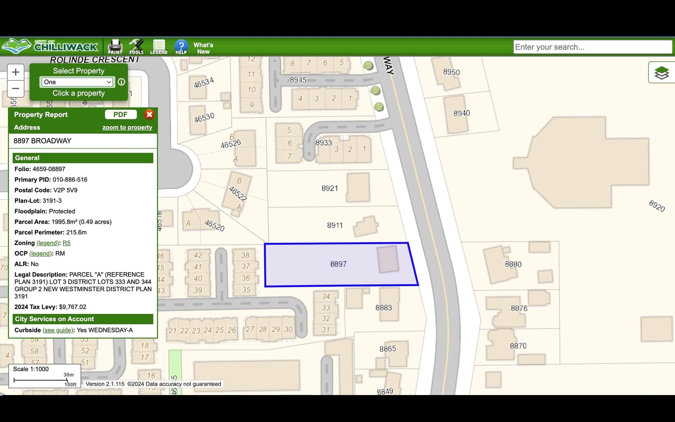
Task: Zoom in with the plus button
Action: click(x=16, y=72)
